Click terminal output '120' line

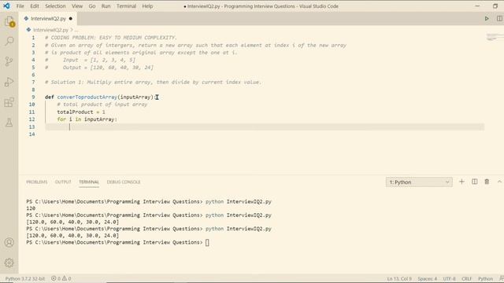31,208
